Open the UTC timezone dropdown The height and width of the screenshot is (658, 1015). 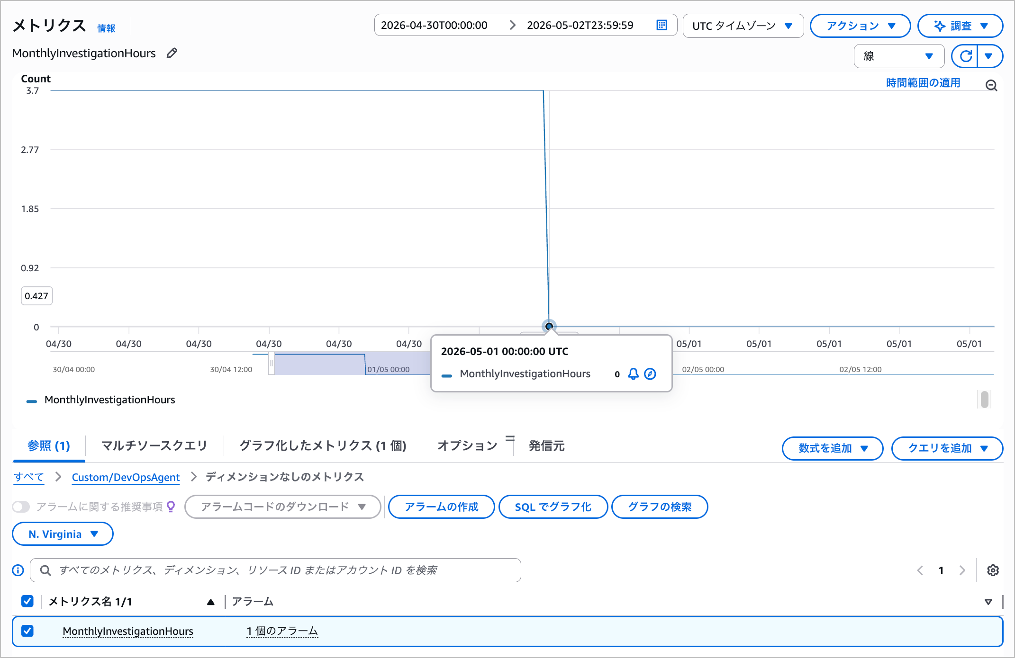tap(743, 26)
